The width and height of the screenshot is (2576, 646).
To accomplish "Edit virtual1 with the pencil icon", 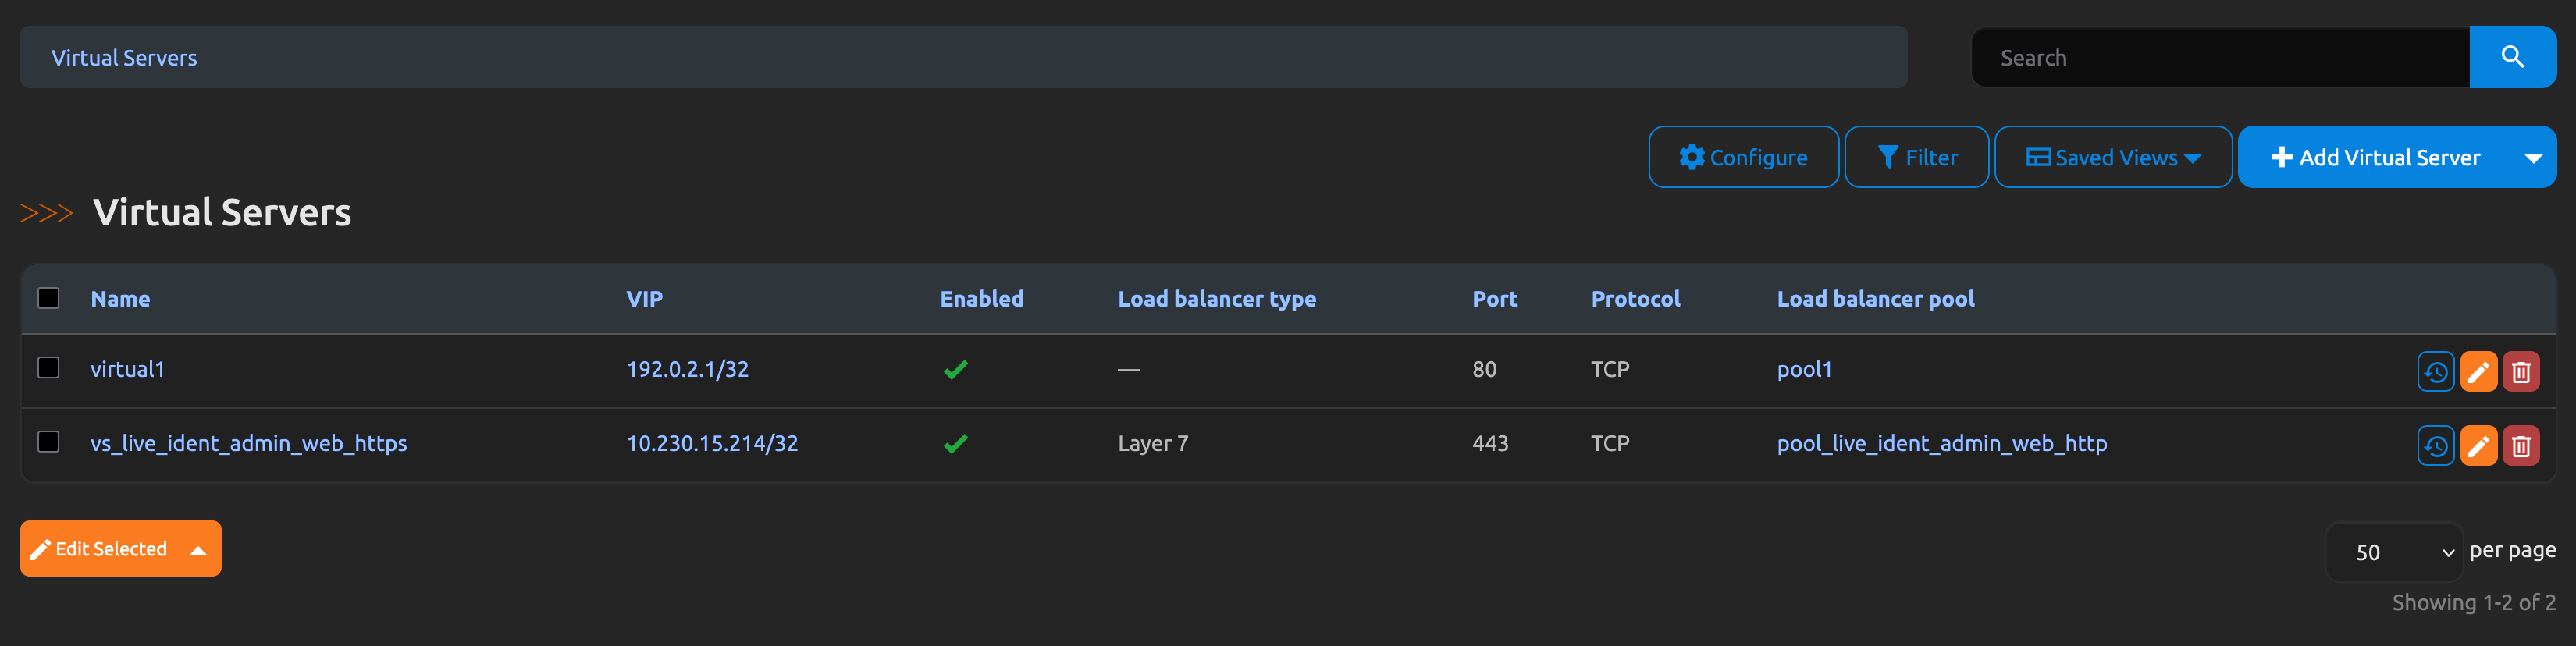I will click(x=2478, y=372).
